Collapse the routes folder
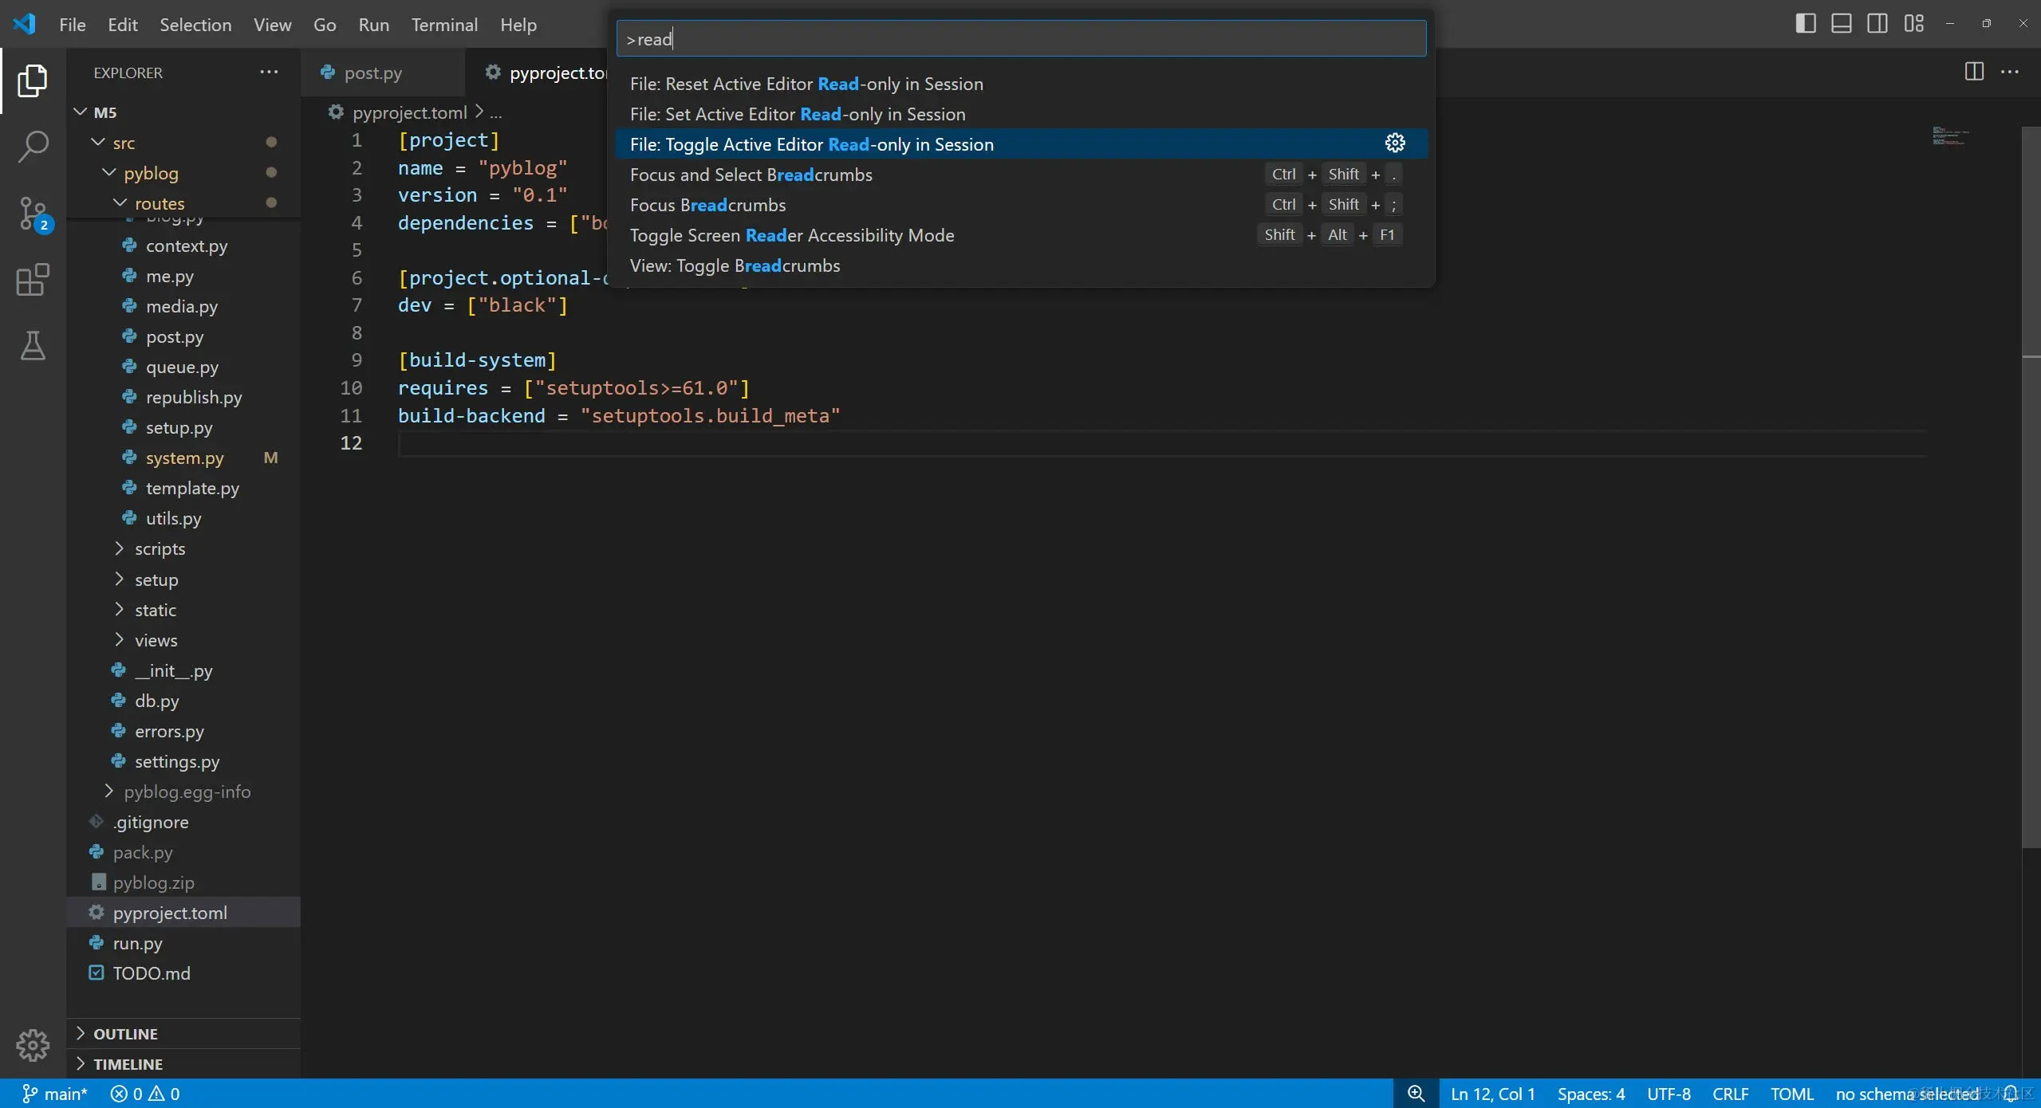Viewport: 2041px width, 1108px height. 160,203
